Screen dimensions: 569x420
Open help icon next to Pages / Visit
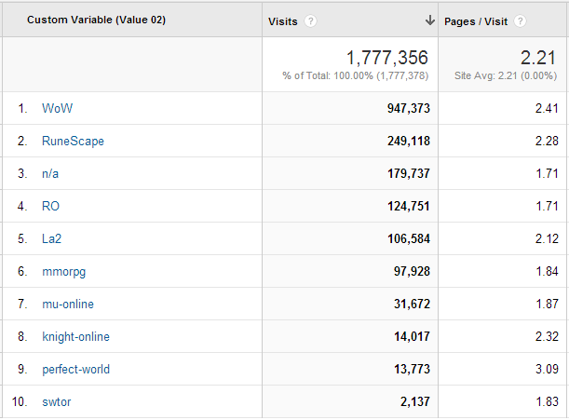pos(520,21)
